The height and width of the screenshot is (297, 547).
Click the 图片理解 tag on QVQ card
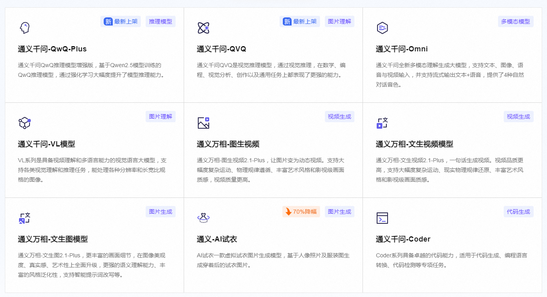(339, 21)
